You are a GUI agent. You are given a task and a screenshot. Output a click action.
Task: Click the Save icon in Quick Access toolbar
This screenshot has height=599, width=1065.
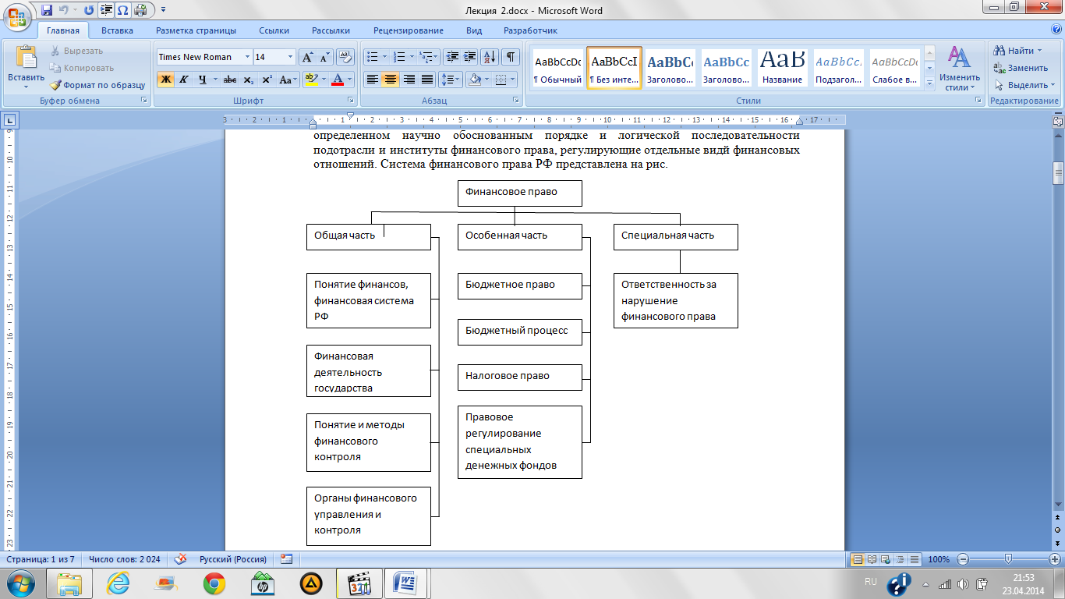point(47,10)
